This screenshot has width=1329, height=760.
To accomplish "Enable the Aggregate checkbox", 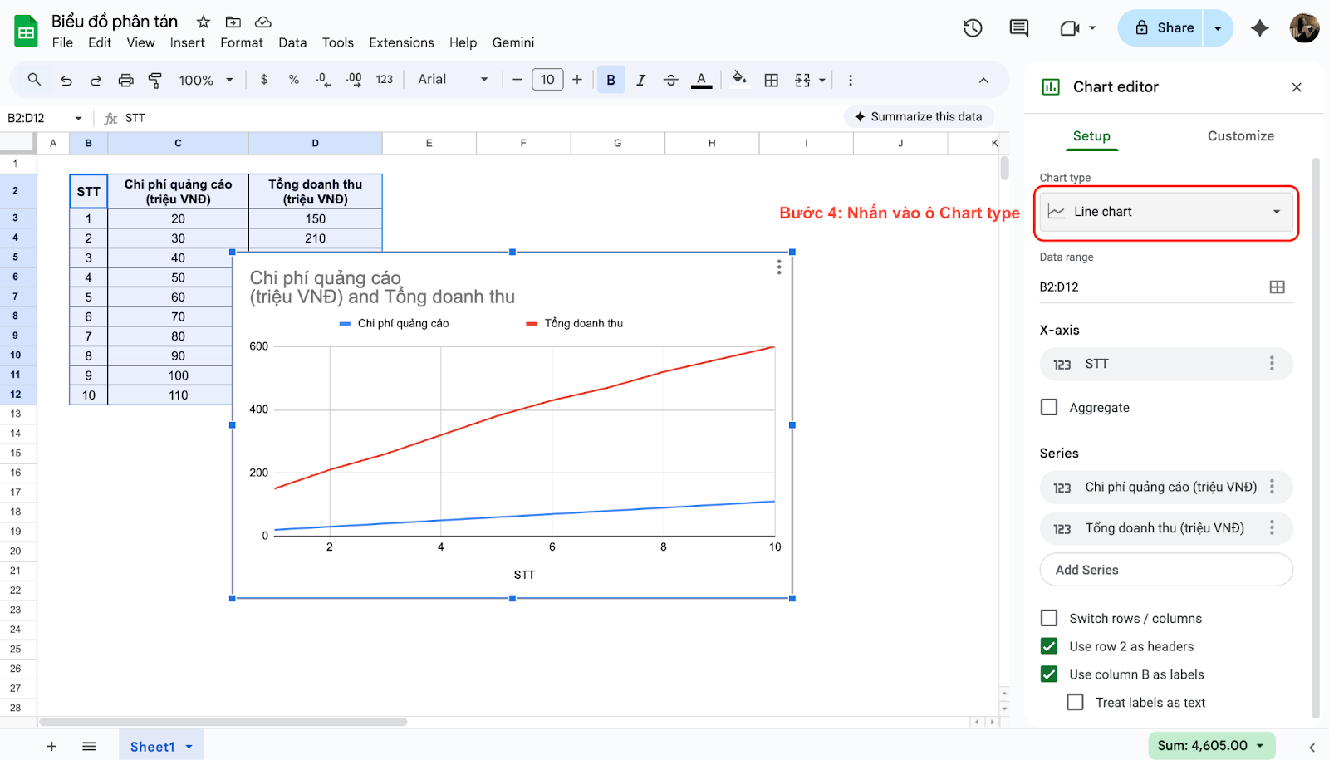I will 1049,407.
